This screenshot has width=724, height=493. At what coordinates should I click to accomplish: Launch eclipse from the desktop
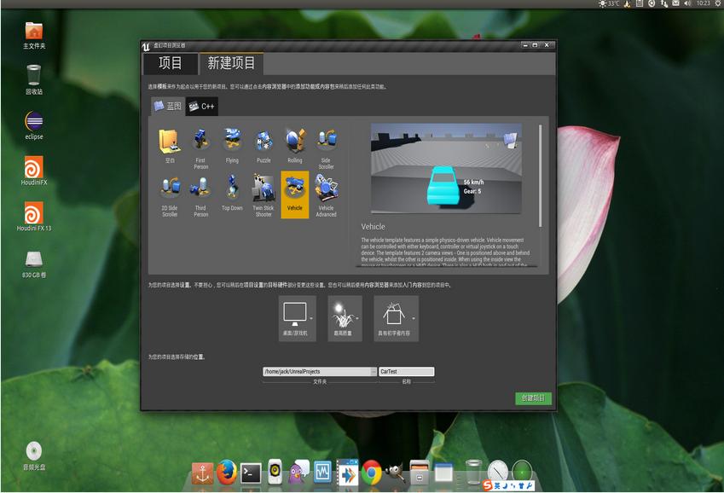34,125
